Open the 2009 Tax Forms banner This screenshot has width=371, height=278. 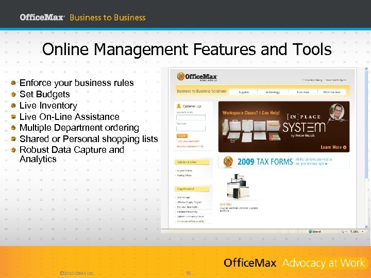pyautogui.click(x=284, y=162)
